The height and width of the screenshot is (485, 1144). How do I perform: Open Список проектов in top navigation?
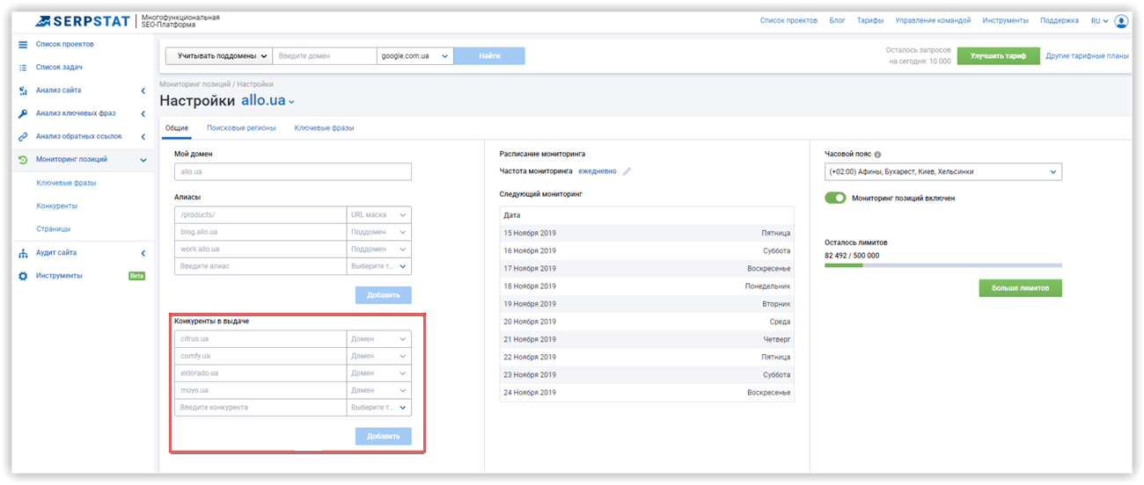point(788,21)
